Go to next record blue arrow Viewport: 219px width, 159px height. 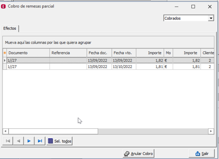29,141
